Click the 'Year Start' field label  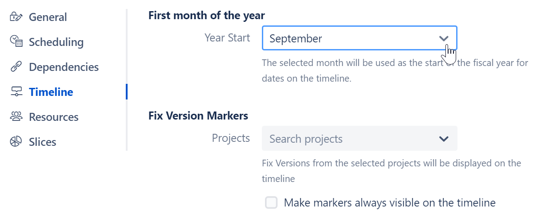[x=227, y=38]
